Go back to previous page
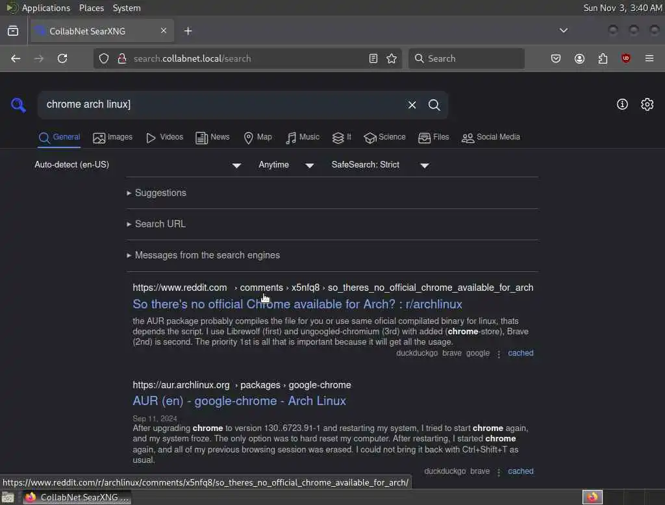665x505 pixels. point(16,58)
